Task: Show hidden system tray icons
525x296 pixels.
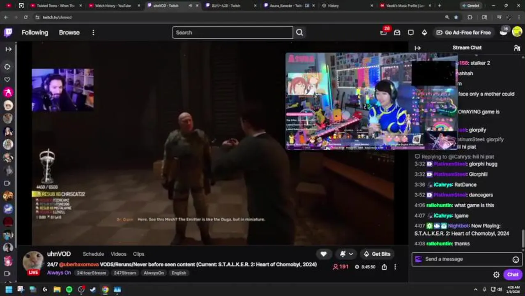Action: 476,289
